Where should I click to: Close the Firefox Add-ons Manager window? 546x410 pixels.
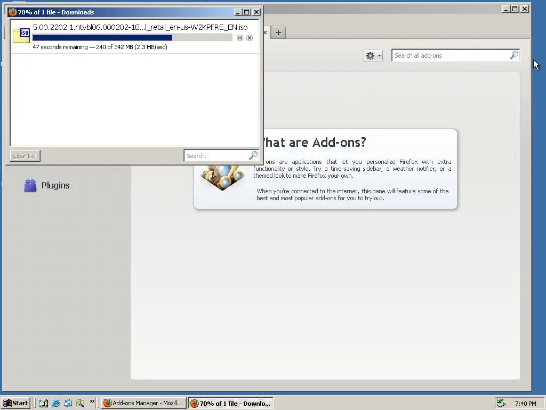[525, 9]
